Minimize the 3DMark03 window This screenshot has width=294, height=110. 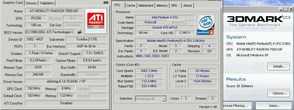coord(281,9)
